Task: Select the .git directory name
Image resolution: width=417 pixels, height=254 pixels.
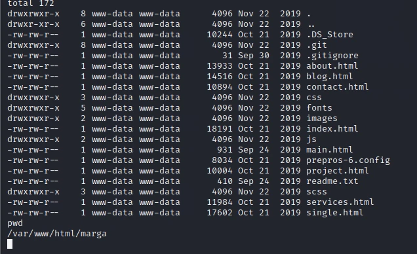Action: (x=317, y=45)
